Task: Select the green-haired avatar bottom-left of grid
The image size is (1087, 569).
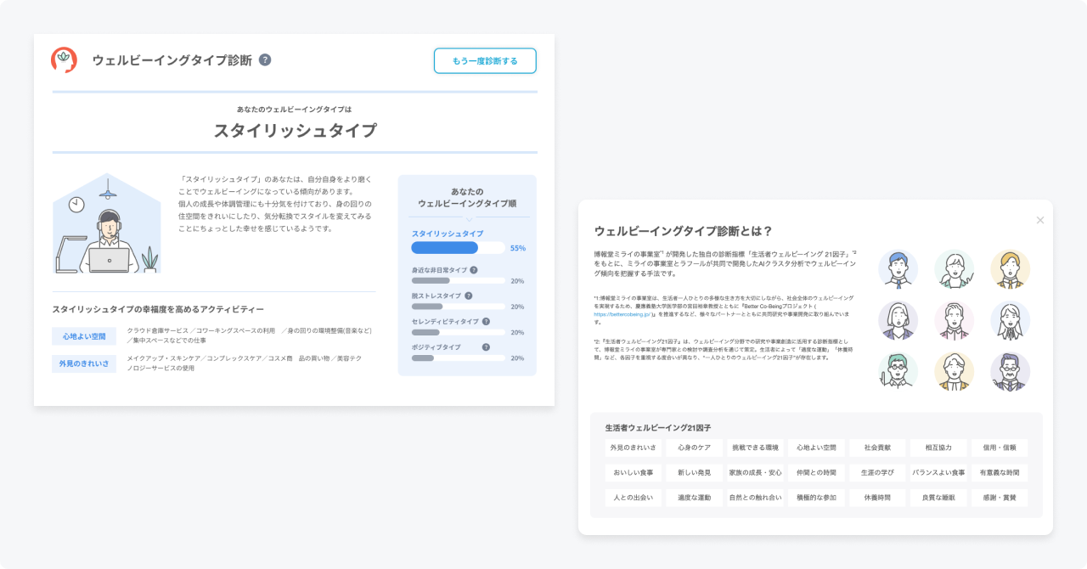Action: pyautogui.click(x=898, y=371)
